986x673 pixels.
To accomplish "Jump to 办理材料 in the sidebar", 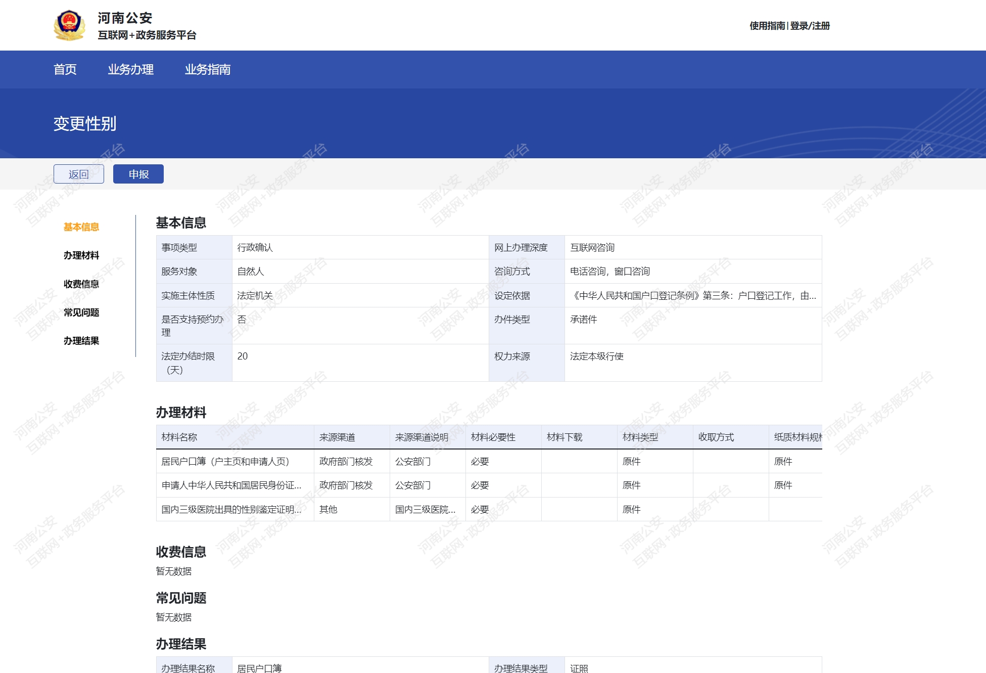I will tap(81, 255).
